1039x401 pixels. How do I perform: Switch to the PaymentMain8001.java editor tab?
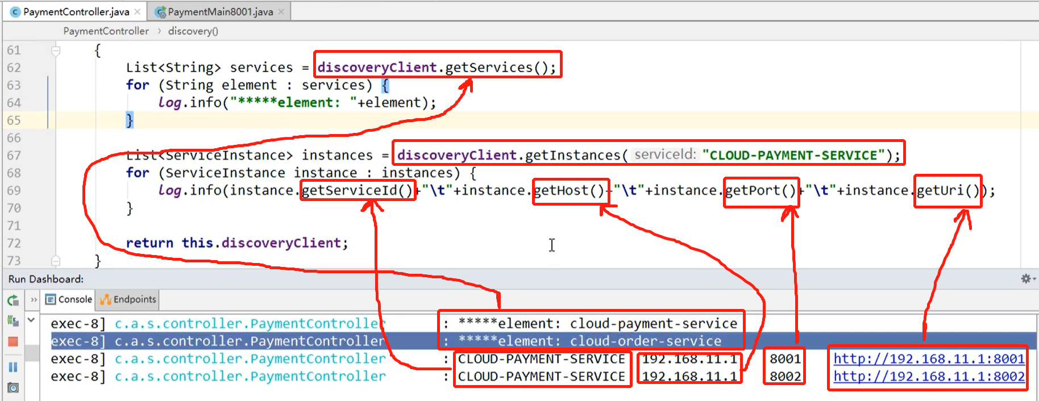pos(214,11)
